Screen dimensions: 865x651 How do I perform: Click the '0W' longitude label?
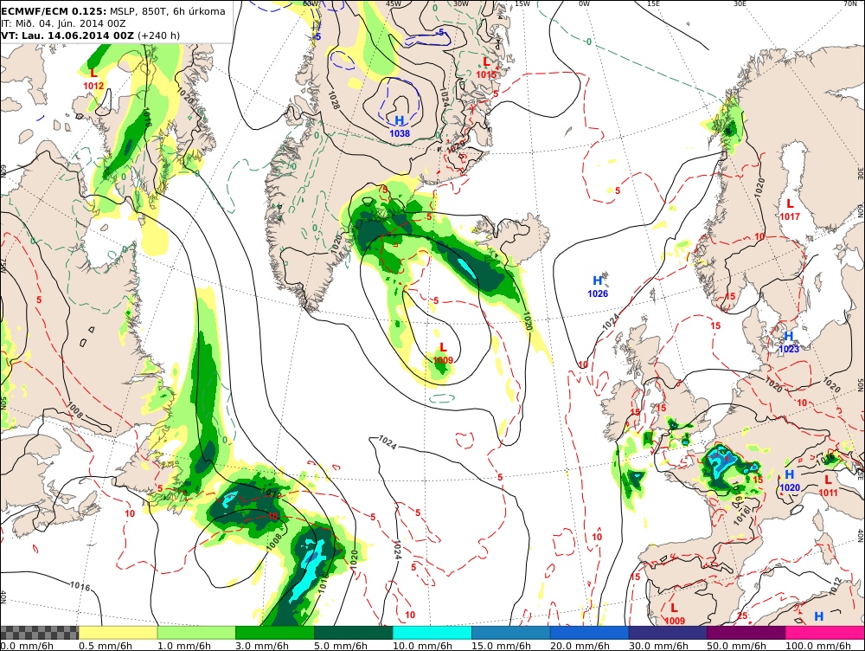click(x=584, y=3)
